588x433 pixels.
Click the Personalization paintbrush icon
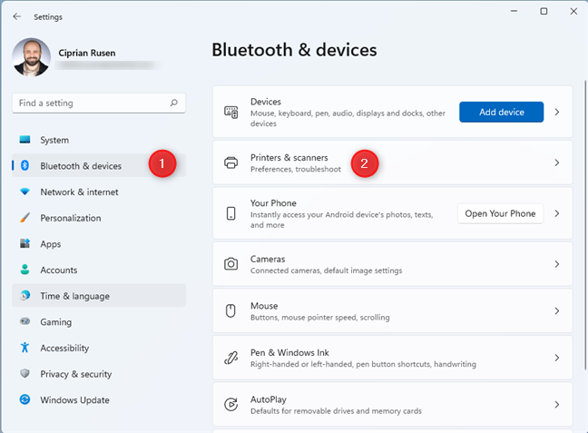[24, 218]
